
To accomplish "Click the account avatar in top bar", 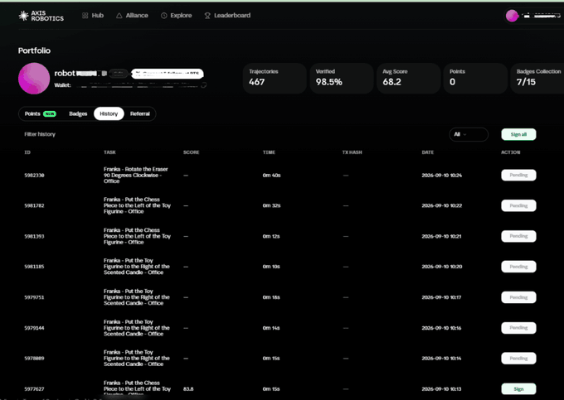I will tap(512, 16).
